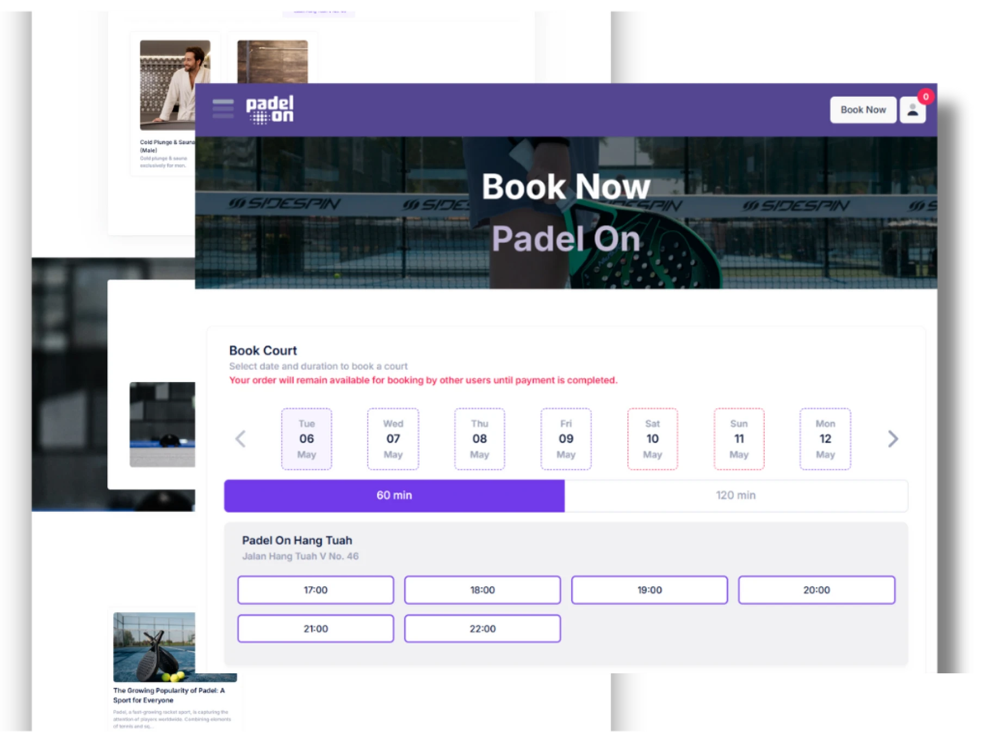Open 'The Growing Popularity of Padel' article link
The height and width of the screenshot is (743, 990).
click(169, 695)
